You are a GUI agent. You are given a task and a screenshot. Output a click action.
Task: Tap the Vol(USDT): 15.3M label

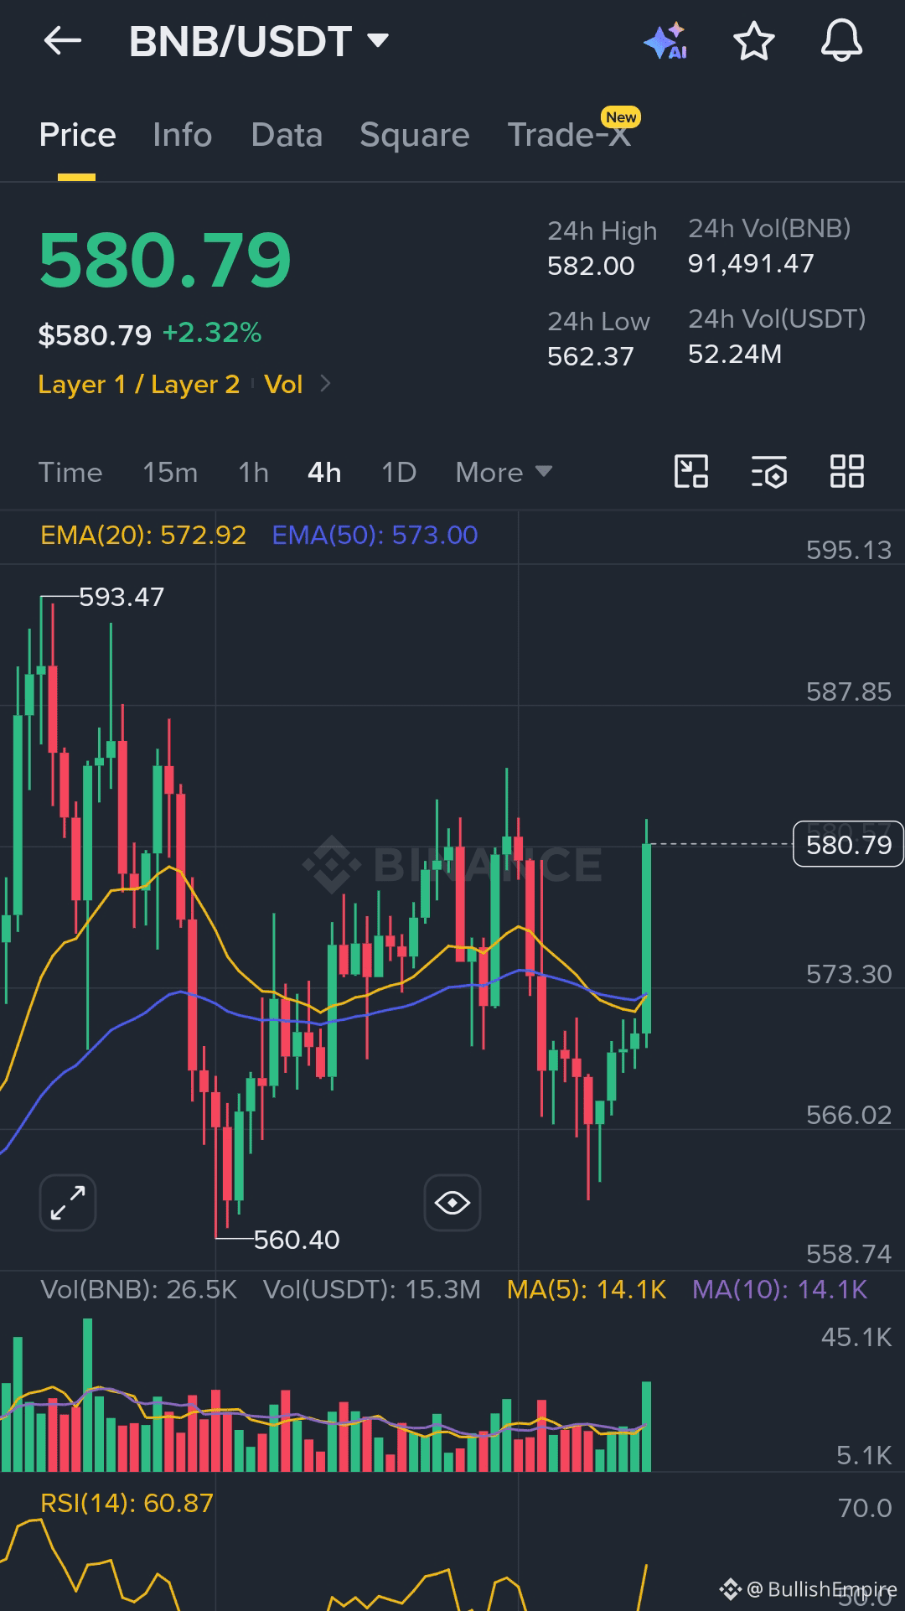coord(372,1289)
